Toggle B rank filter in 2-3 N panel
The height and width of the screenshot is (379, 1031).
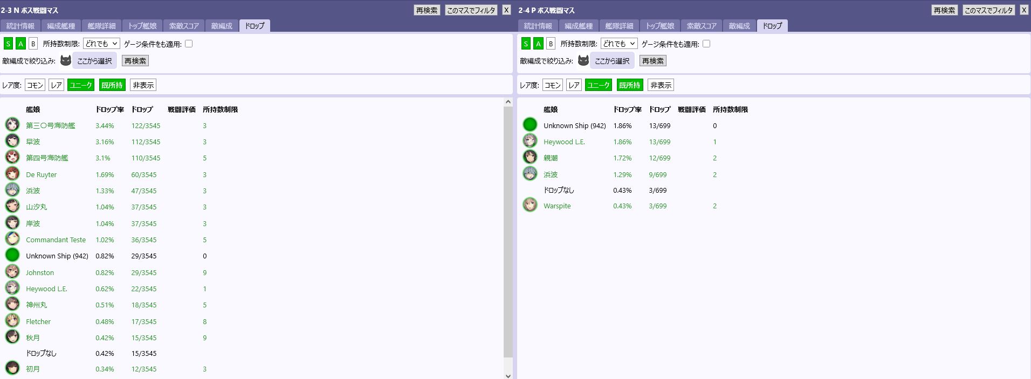tap(33, 44)
